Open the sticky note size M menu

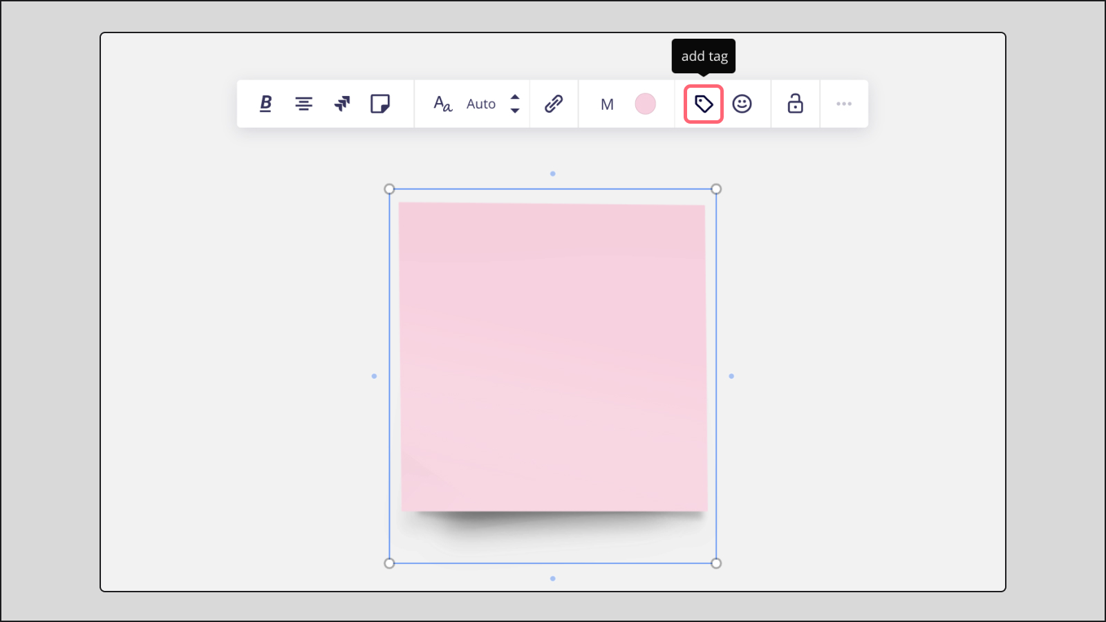(607, 104)
